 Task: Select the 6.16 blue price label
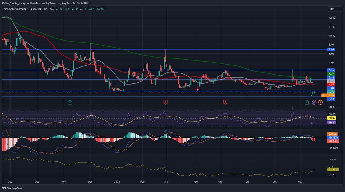tap(331, 70)
